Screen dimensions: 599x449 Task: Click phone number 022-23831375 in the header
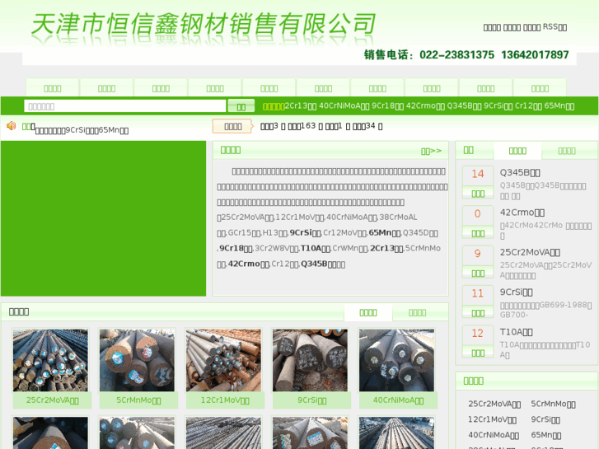pyautogui.click(x=457, y=55)
